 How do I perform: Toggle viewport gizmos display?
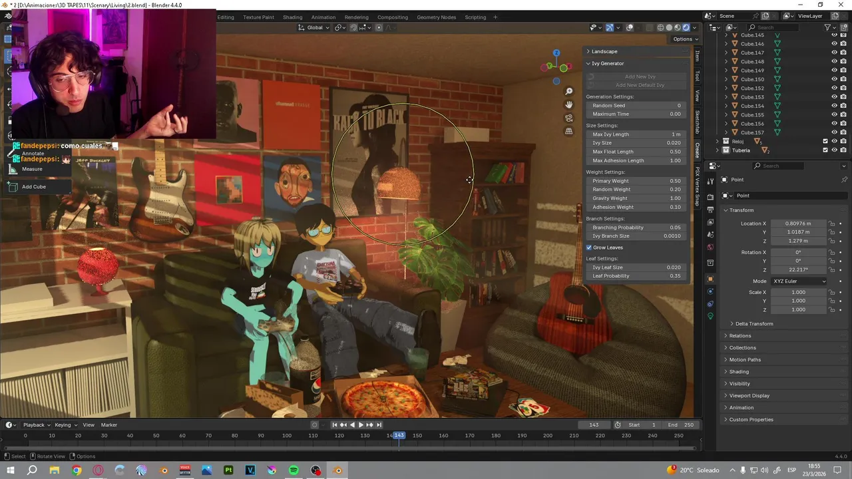[609, 27]
